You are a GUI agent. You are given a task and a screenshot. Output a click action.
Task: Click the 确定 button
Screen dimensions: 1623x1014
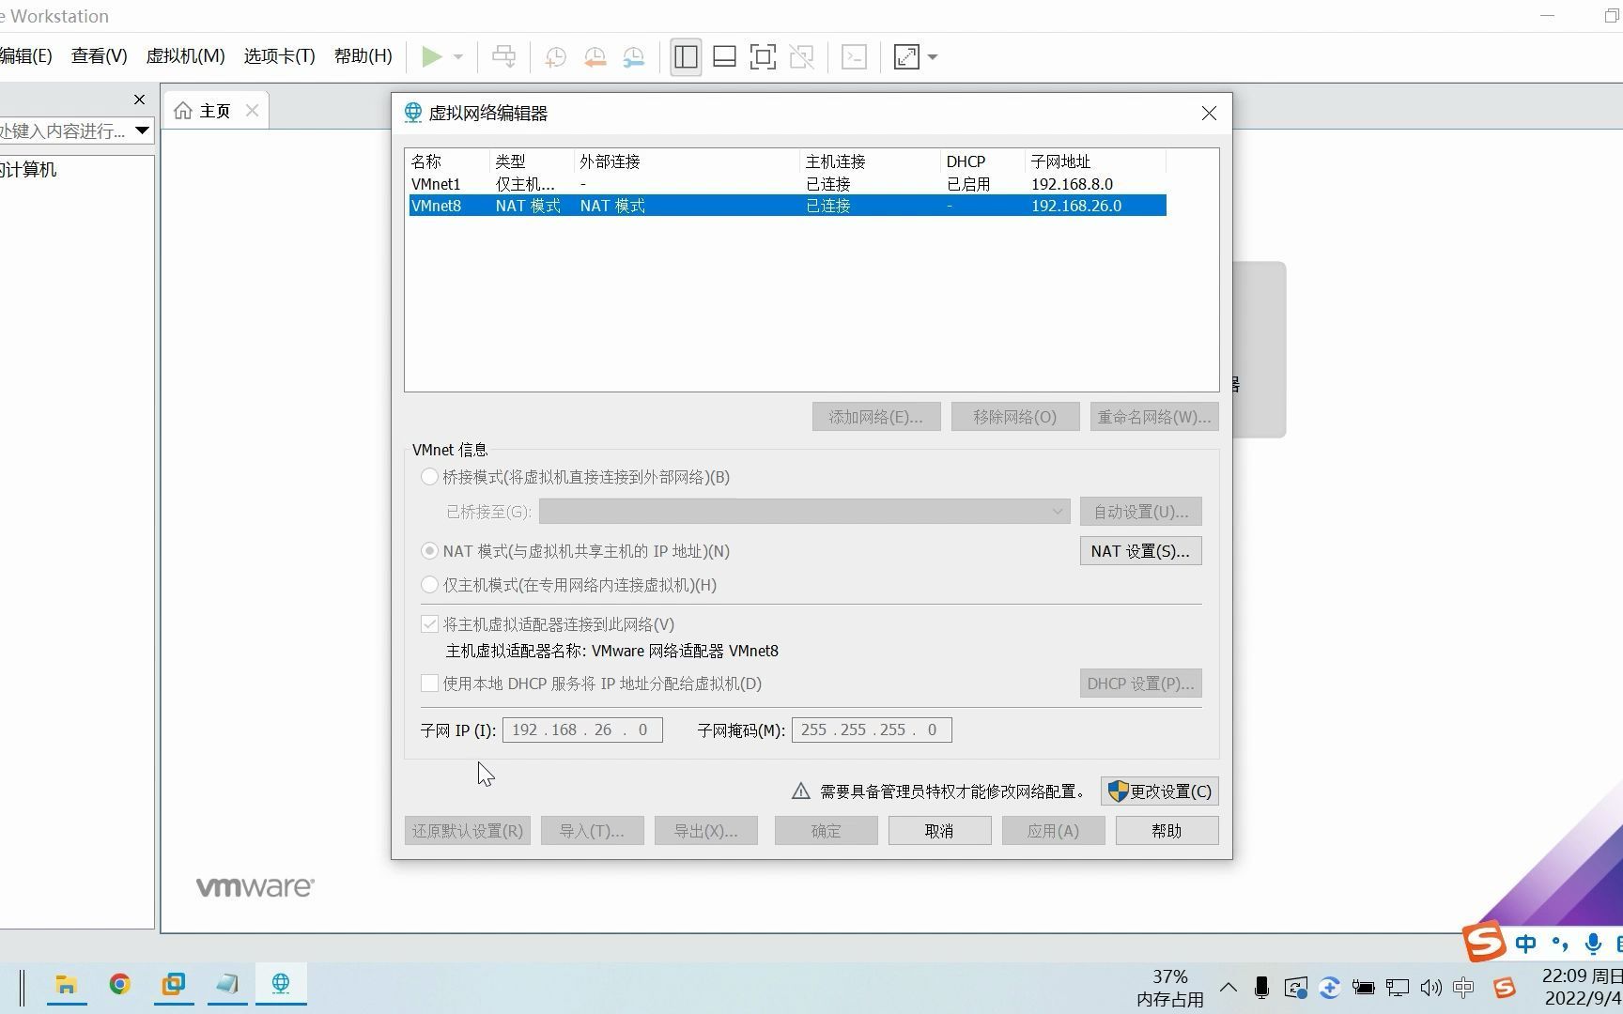827,831
